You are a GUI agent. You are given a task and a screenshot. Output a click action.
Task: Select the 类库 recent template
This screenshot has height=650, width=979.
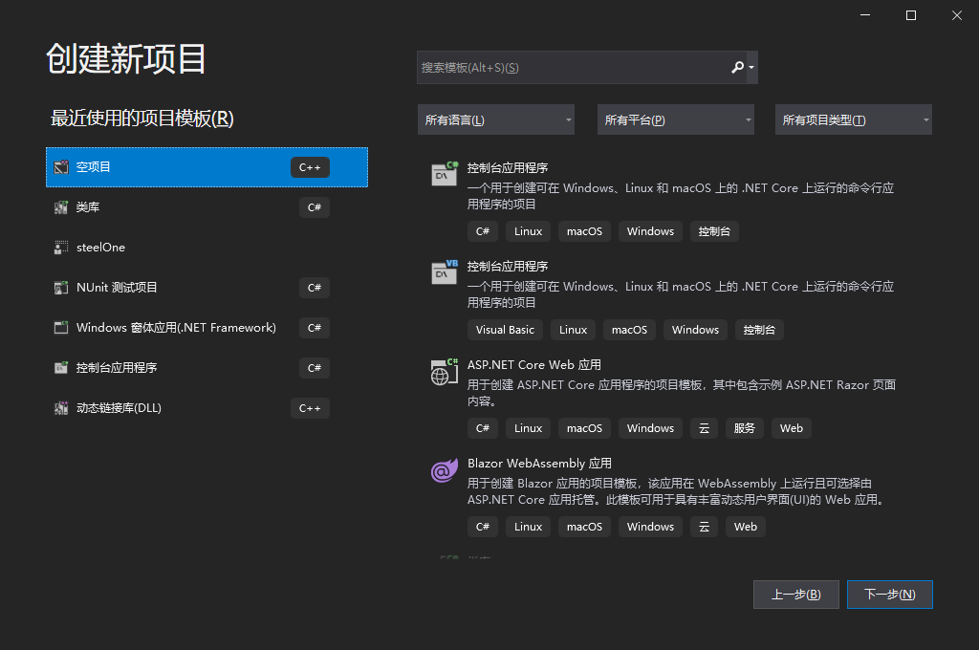point(207,207)
